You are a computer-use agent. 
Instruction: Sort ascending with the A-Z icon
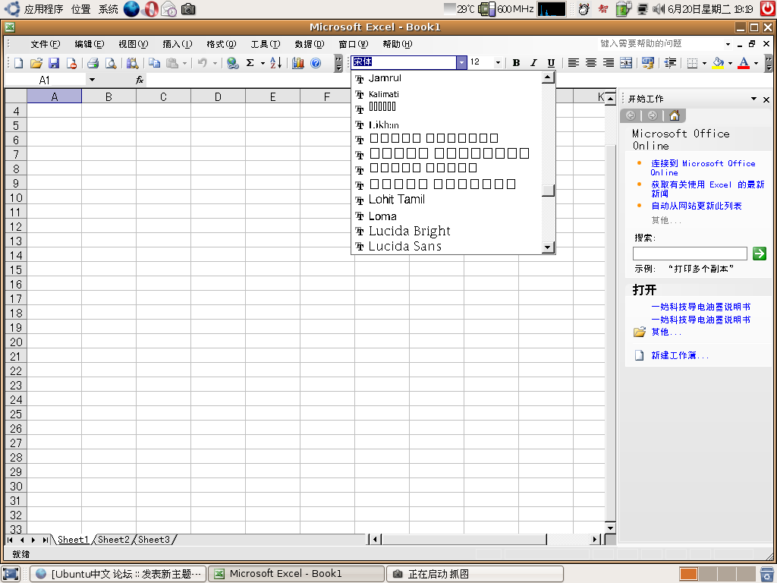click(276, 63)
